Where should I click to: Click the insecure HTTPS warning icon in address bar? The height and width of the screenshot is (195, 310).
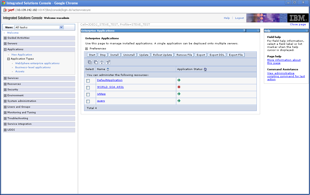(5, 10)
